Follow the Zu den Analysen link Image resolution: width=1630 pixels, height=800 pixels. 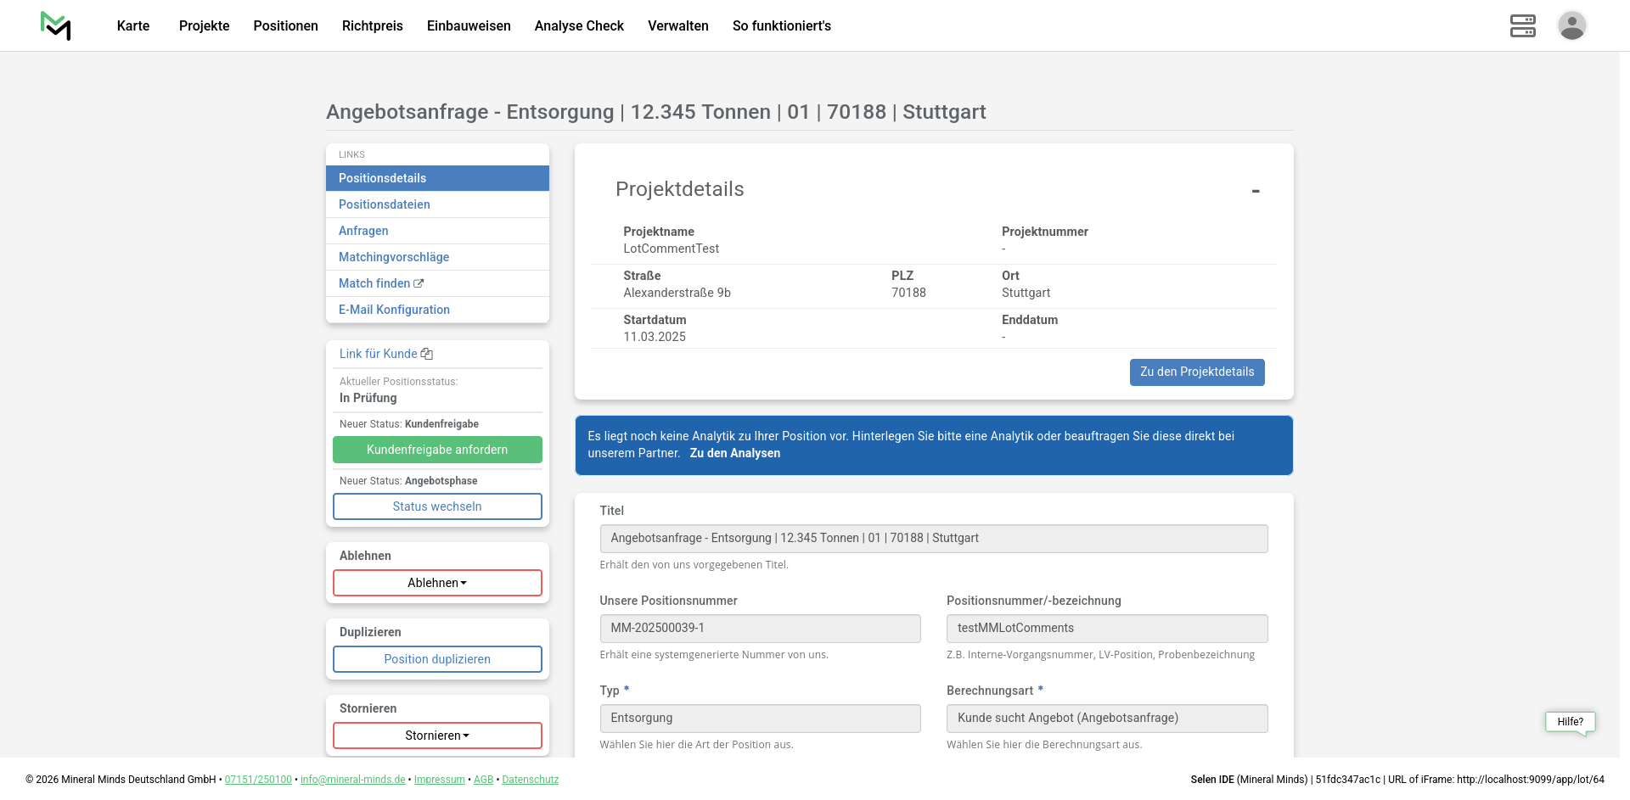734,453
